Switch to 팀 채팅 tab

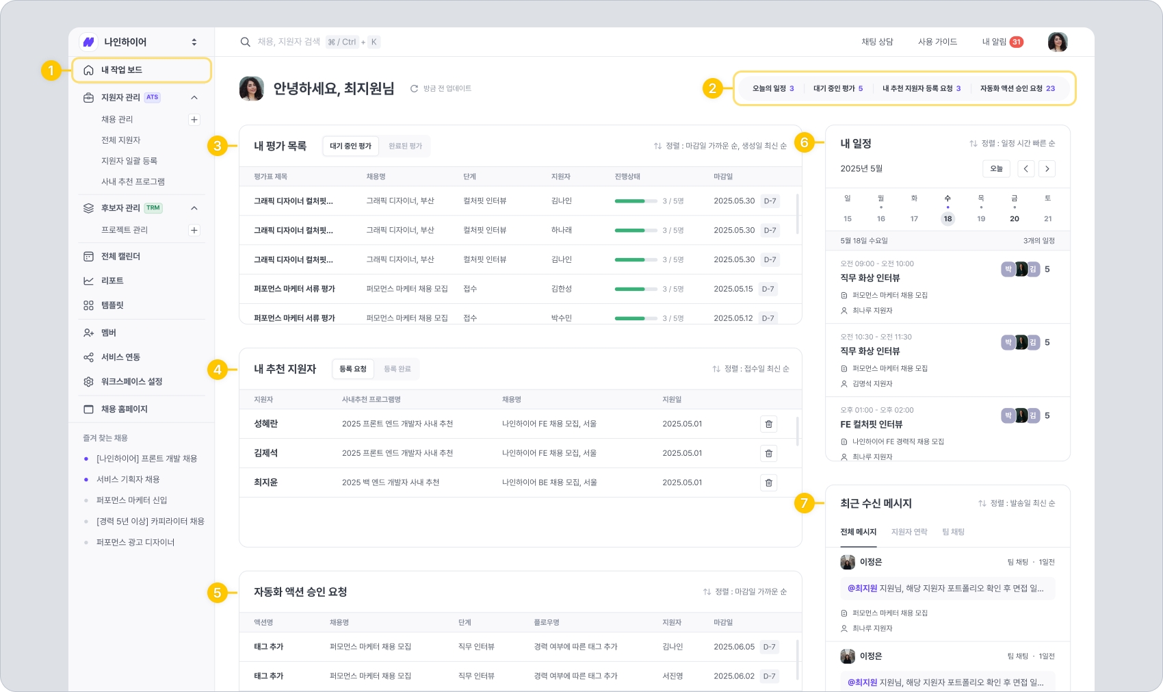point(953,532)
